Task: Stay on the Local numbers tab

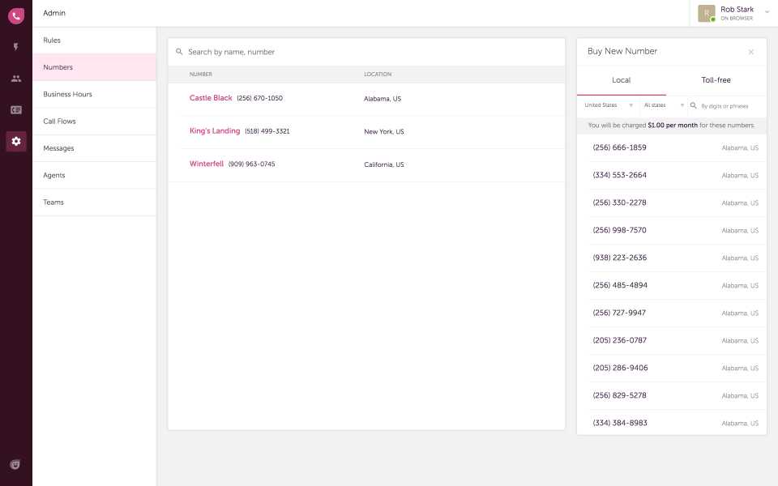Action: (622, 80)
